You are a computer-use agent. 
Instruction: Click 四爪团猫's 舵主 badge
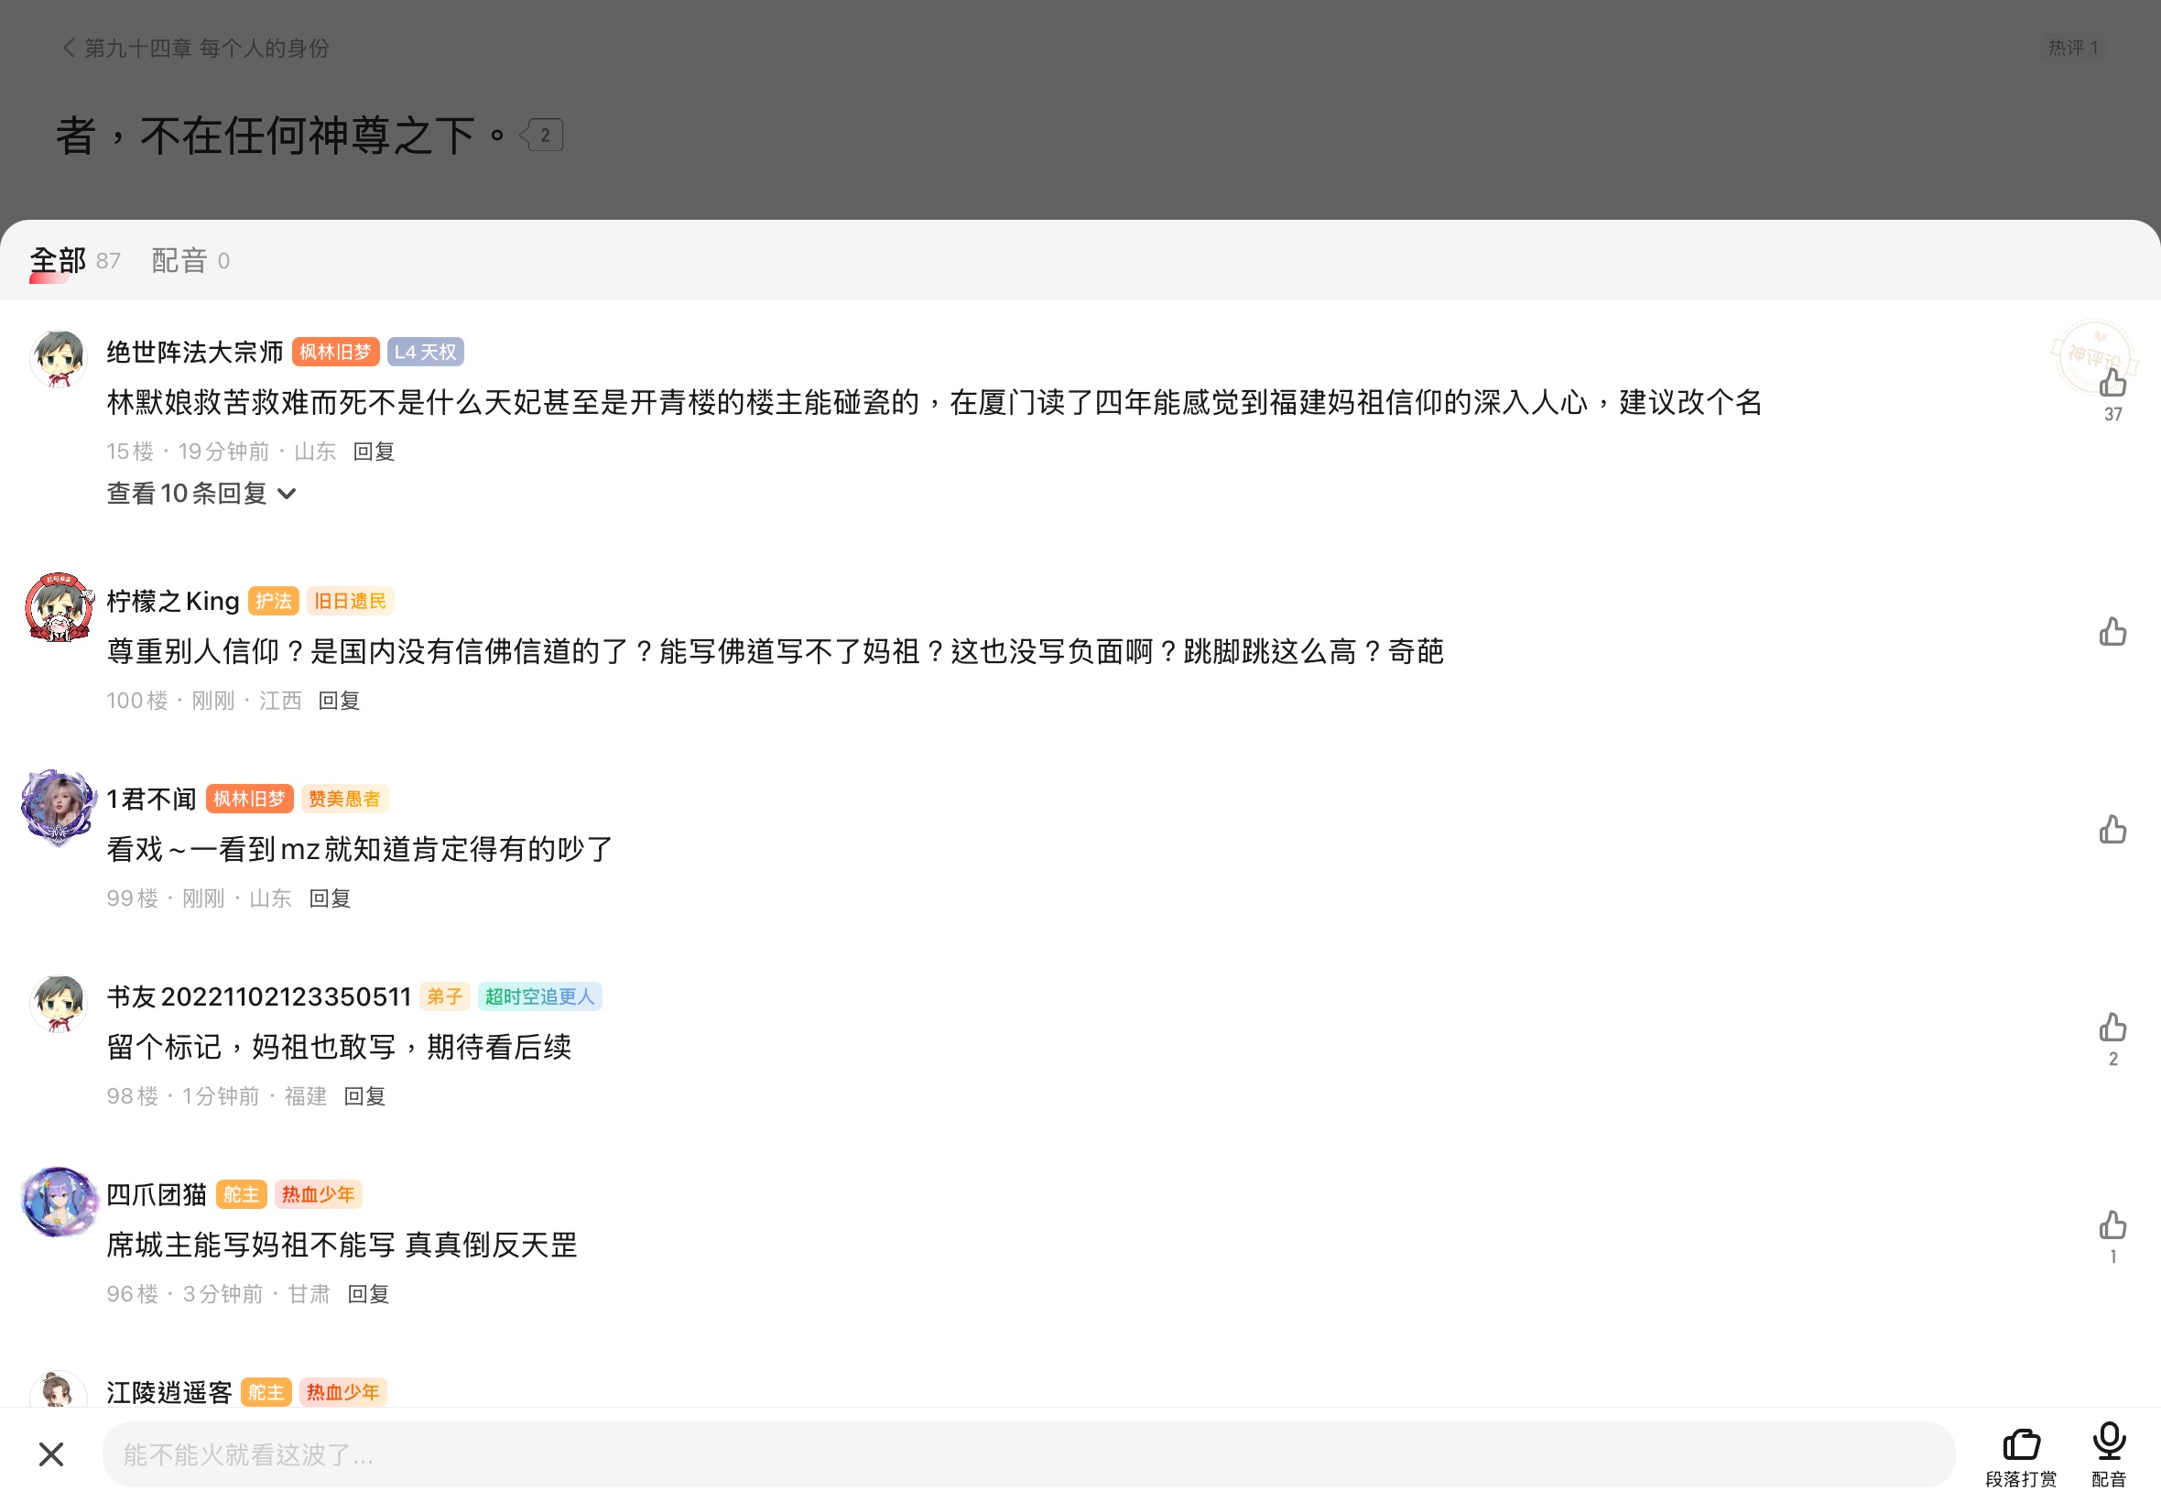click(242, 1194)
